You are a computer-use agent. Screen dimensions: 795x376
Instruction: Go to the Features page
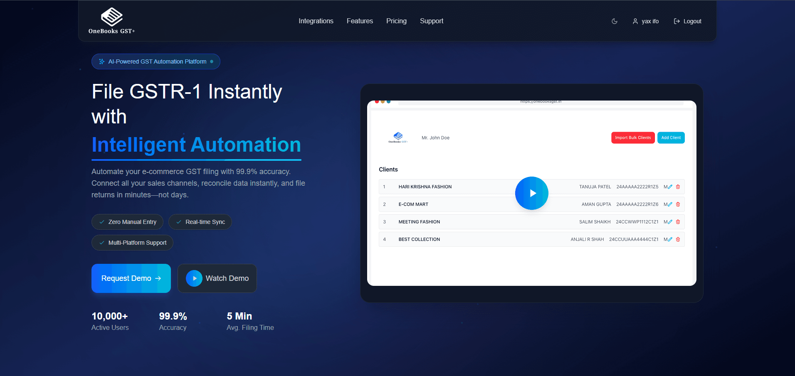tap(360, 21)
